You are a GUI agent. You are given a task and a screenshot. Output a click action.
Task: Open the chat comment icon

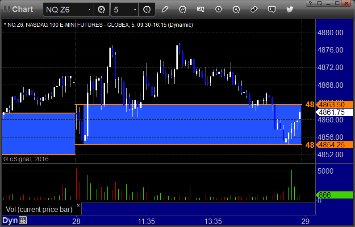(271, 9)
